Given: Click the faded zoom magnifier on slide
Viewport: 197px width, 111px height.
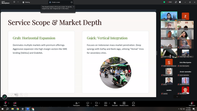Looking at the screenshot, I should 21,95.
